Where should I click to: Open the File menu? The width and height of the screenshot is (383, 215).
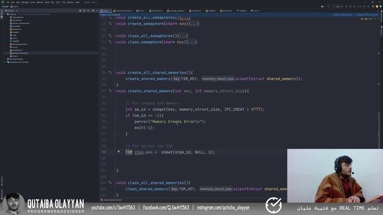pyautogui.click(x=8, y=2)
